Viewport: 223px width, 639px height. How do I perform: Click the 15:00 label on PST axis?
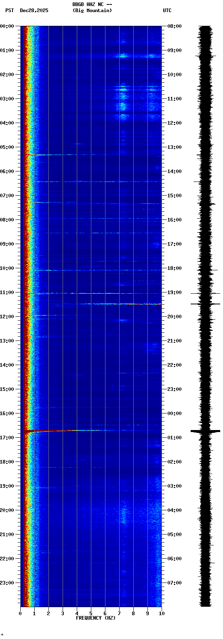7,389
